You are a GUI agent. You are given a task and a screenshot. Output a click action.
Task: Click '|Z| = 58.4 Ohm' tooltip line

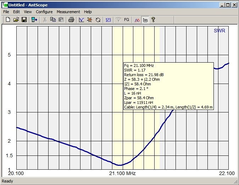click(x=138, y=84)
